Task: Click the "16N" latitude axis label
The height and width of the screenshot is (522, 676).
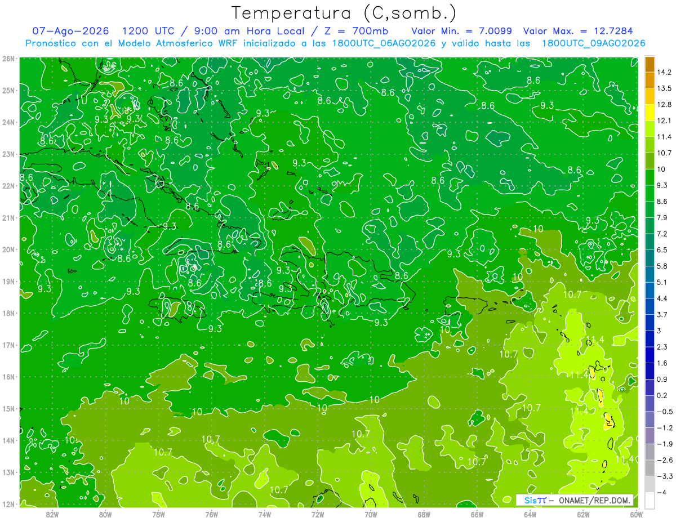Action: pos(9,377)
